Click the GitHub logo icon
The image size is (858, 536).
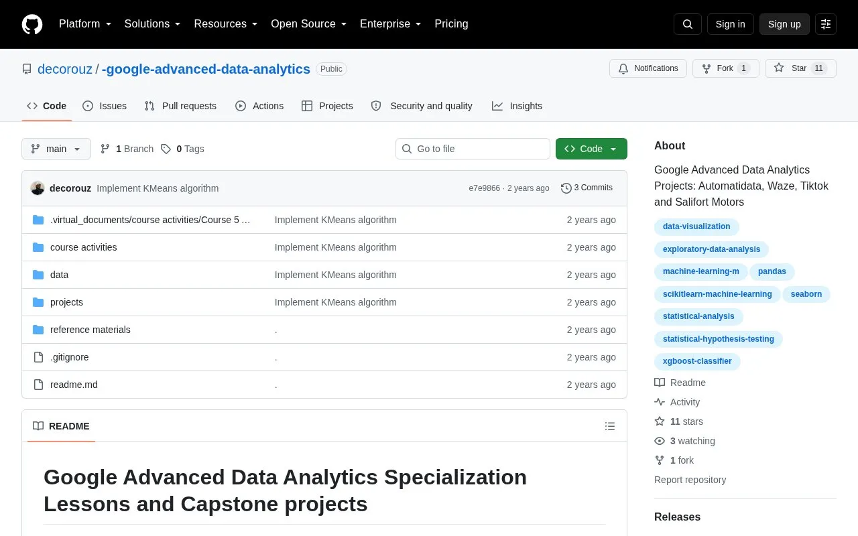(x=32, y=24)
